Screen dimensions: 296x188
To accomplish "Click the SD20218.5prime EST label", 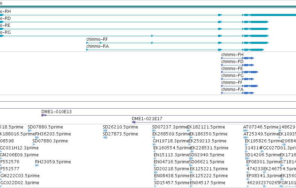I will (x=171, y=169).
